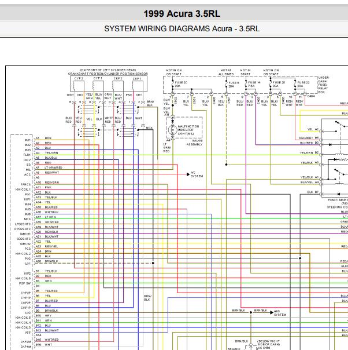Click the SYSTEM WIRING DIAGRAMS subtitle text

(157, 29)
